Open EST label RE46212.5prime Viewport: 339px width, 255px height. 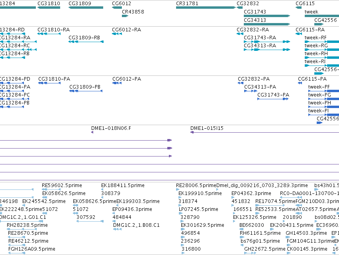28,241
